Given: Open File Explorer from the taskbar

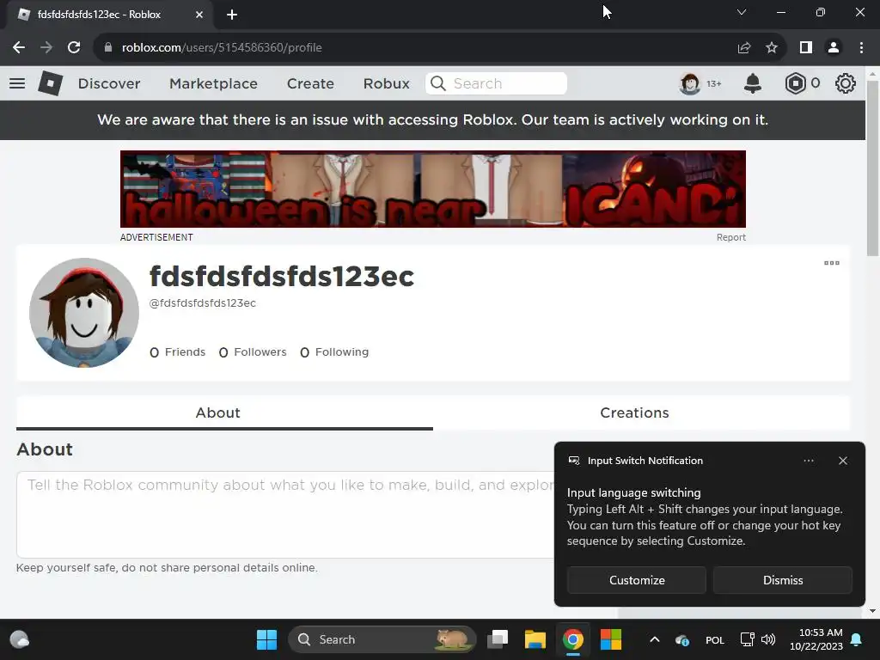Looking at the screenshot, I should tap(535, 639).
